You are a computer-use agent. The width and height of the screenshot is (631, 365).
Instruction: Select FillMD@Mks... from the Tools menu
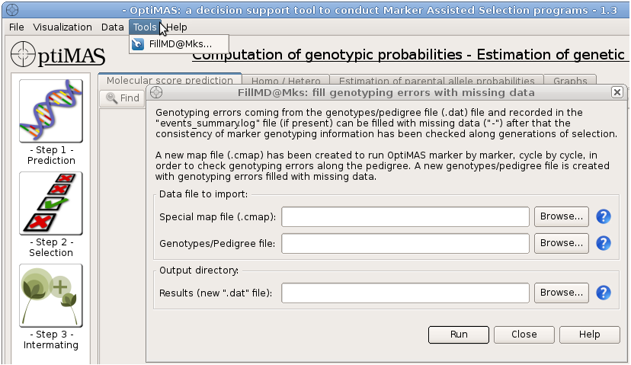coord(180,44)
